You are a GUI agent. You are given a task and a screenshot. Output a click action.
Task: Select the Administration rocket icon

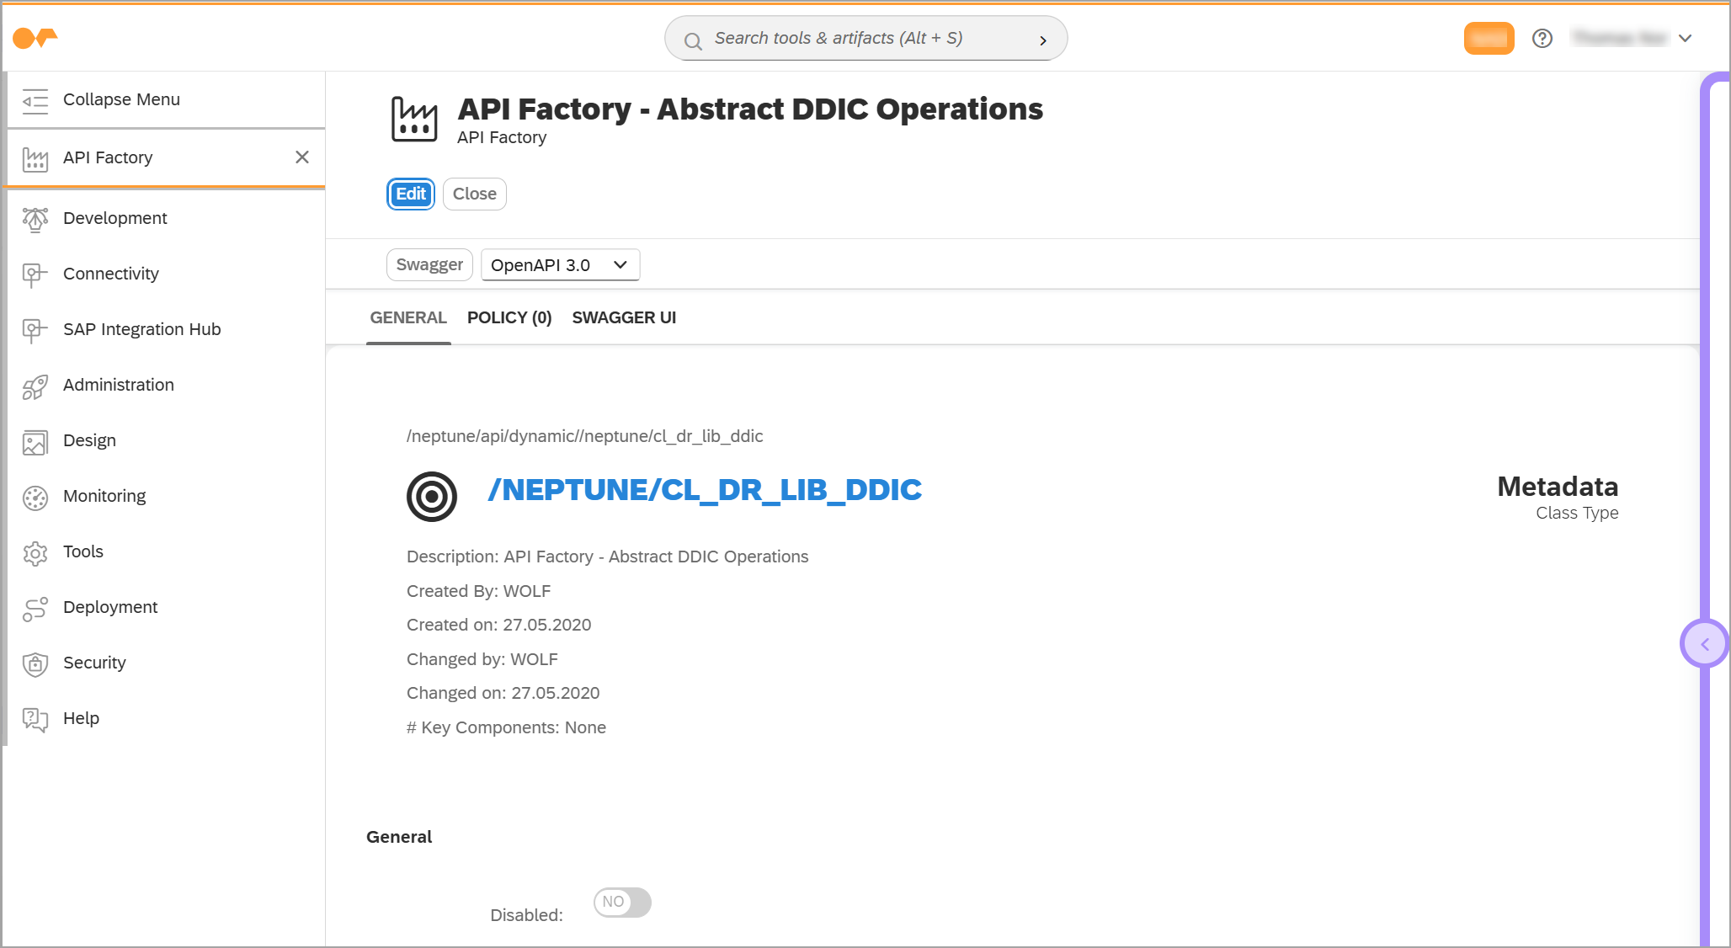(x=35, y=385)
